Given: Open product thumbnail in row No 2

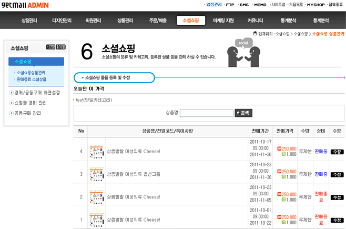Looking at the screenshot, I should (96, 196).
